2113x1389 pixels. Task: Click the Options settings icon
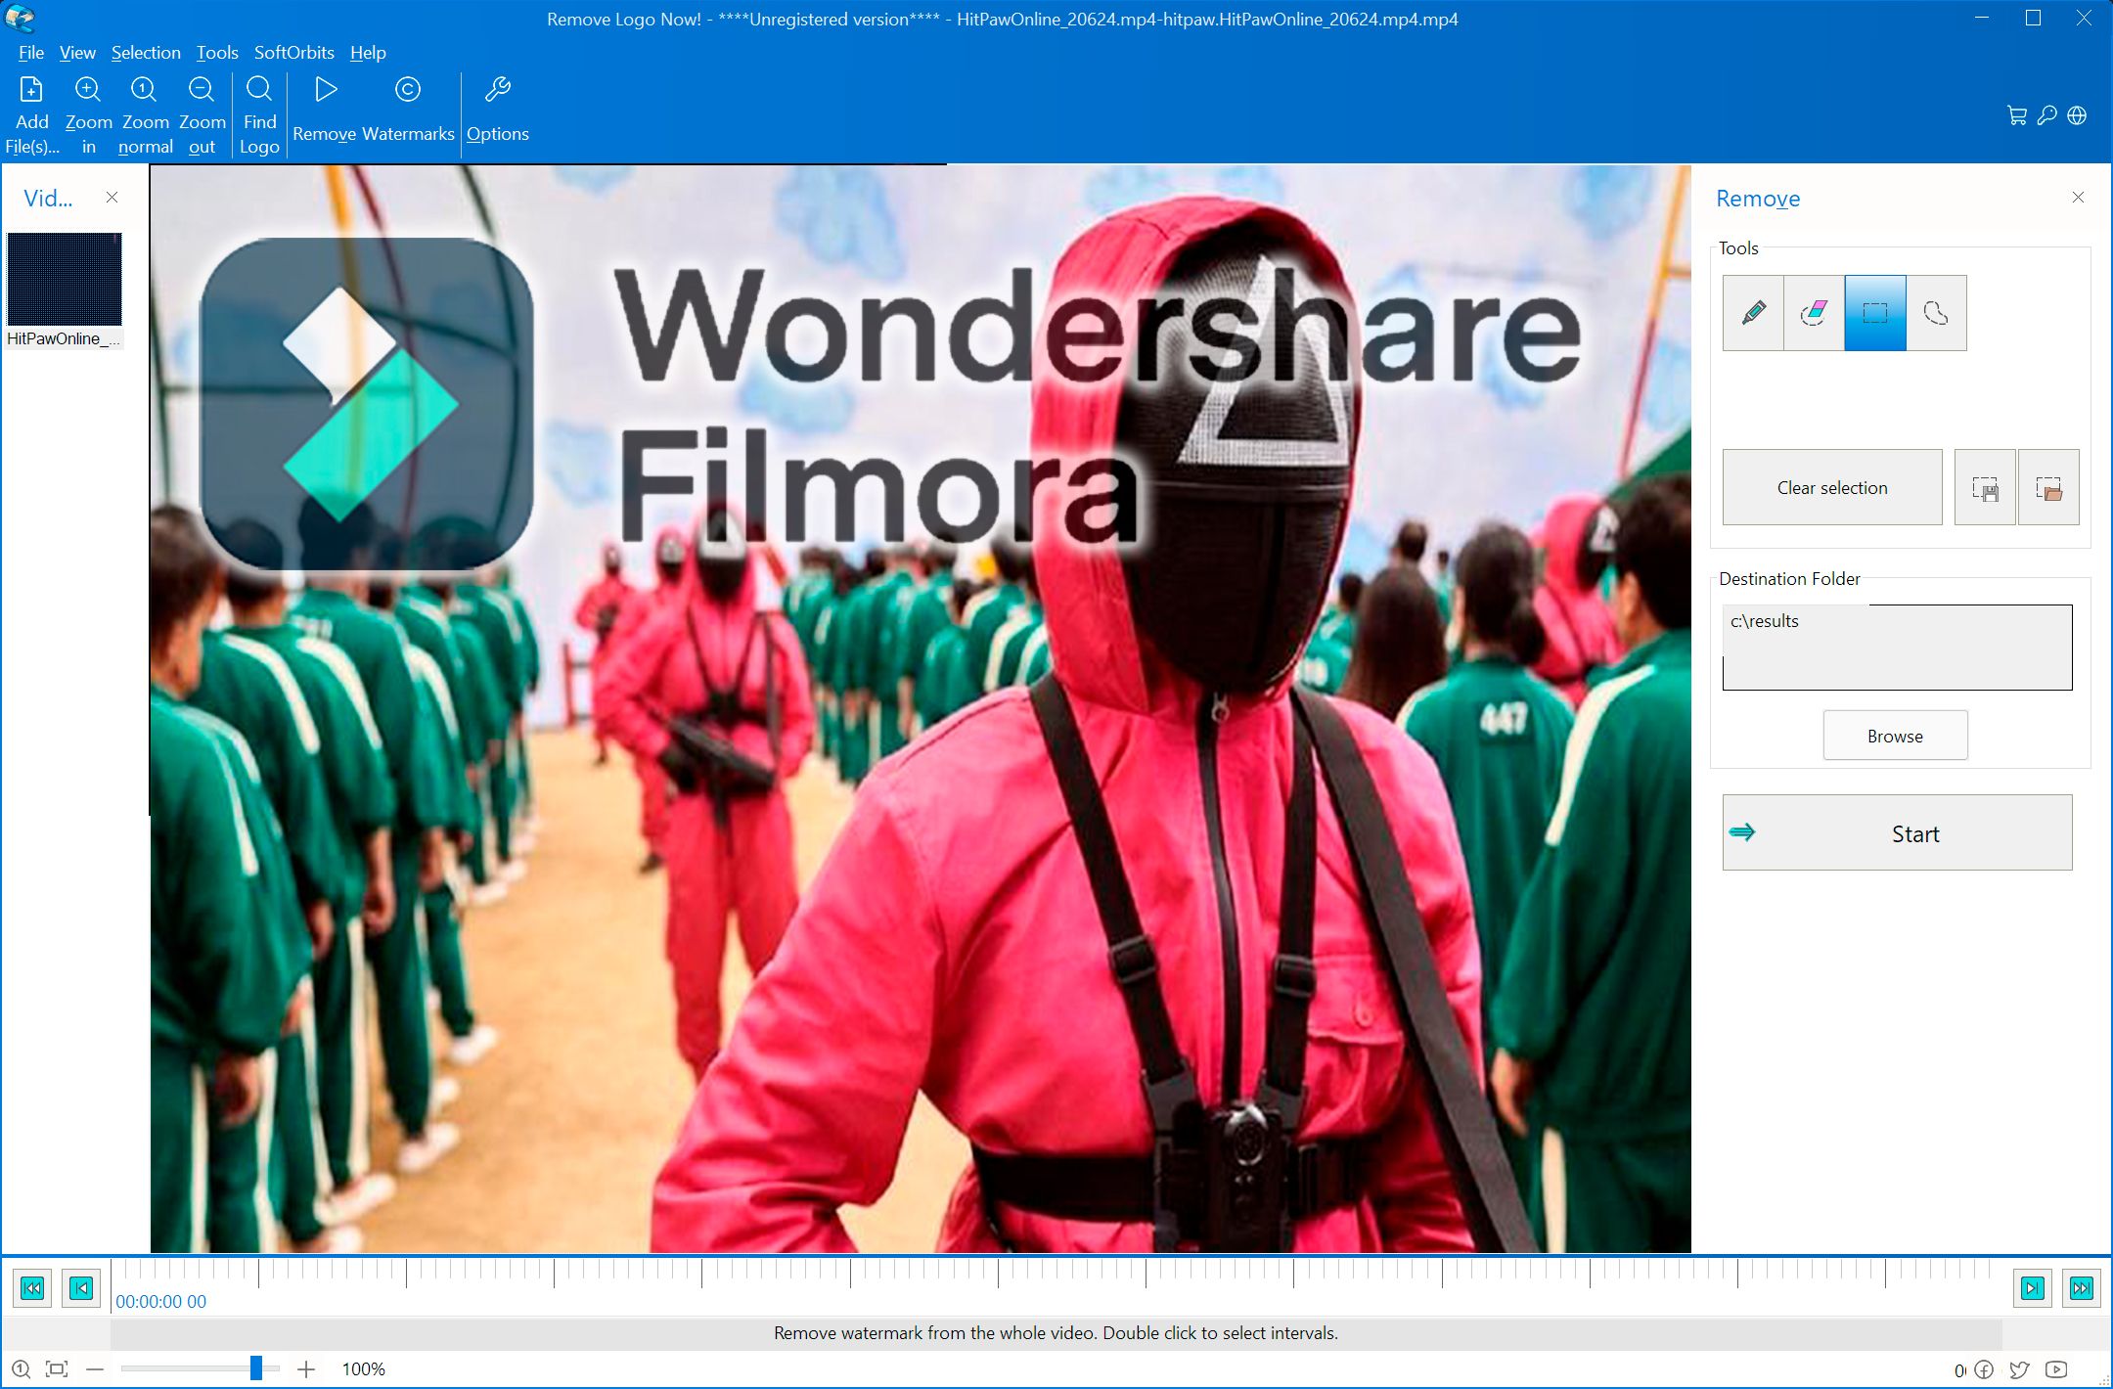coord(498,111)
